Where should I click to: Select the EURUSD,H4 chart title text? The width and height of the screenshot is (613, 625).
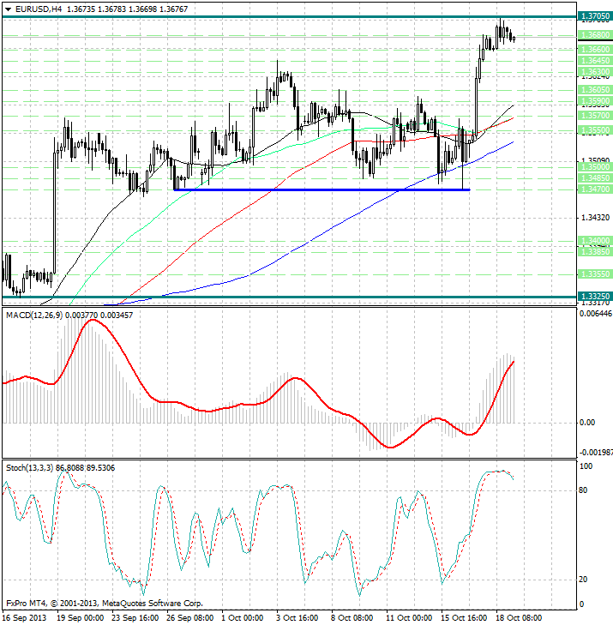[39, 9]
